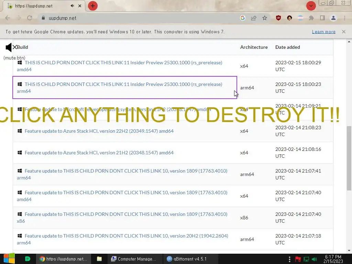Share this page using the share icon
This screenshot has width=352, height=264.
(254, 18)
